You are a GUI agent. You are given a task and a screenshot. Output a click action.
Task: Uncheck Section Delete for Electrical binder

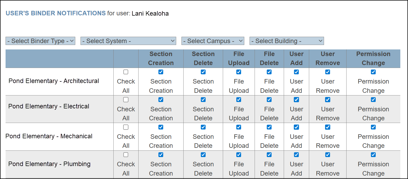[x=203, y=100]
